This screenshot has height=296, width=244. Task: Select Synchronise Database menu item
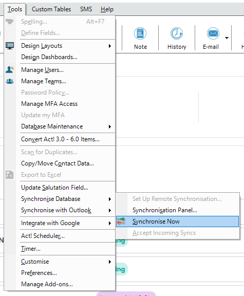point(60,199)
